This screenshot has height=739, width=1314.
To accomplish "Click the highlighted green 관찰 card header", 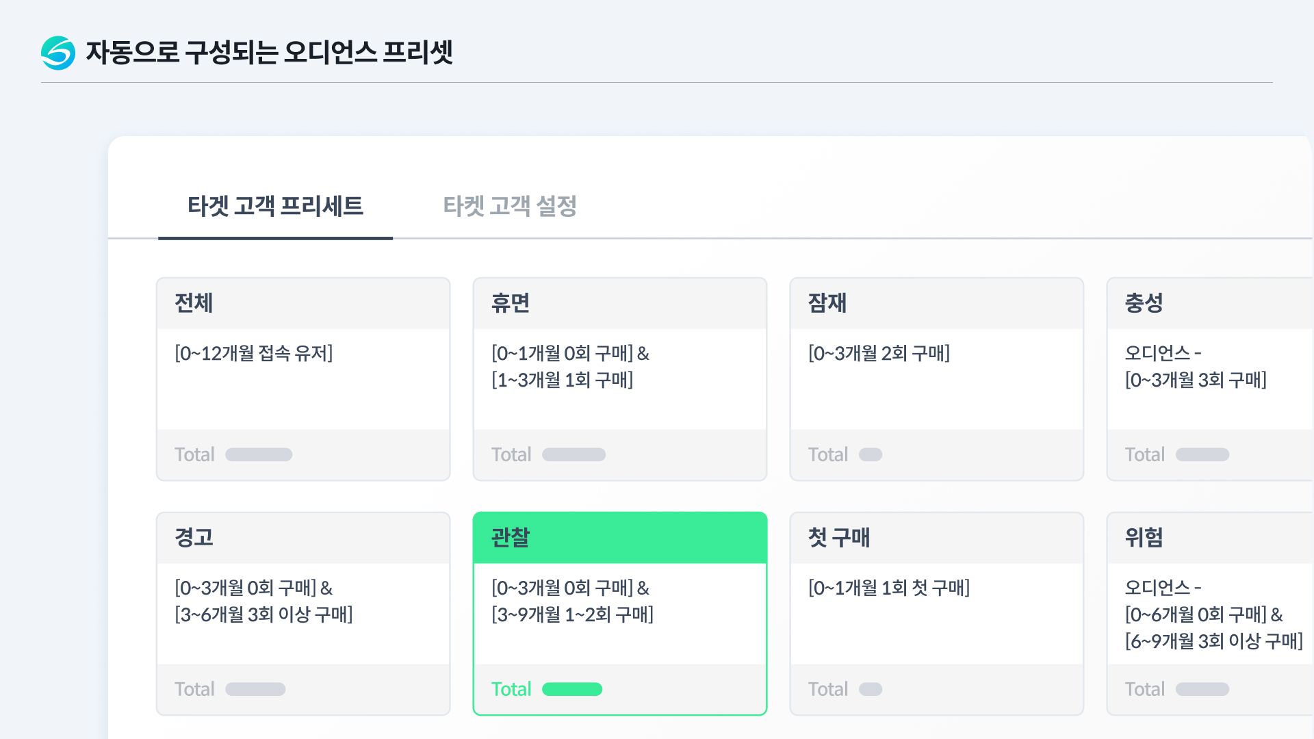I will click(x=619, y=538).
